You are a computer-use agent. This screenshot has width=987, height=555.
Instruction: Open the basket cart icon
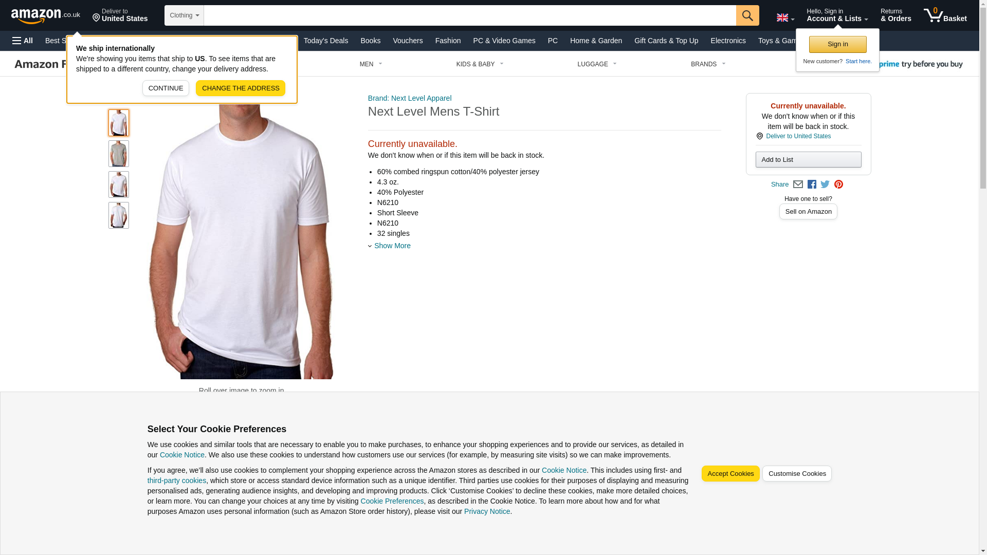click(x=945, y=15)
